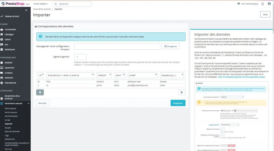Image resolution: width=274 pixels, height=151 pixels.
Task: Open Statistiques in the sidebar
Action: 10,49
